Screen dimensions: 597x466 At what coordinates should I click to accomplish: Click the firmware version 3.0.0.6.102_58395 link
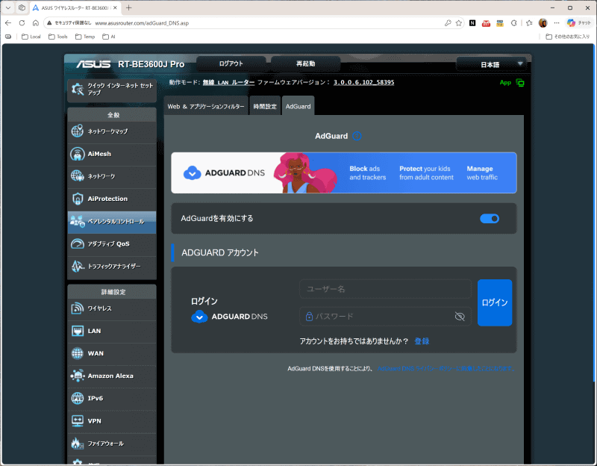[x=363, y=82]
